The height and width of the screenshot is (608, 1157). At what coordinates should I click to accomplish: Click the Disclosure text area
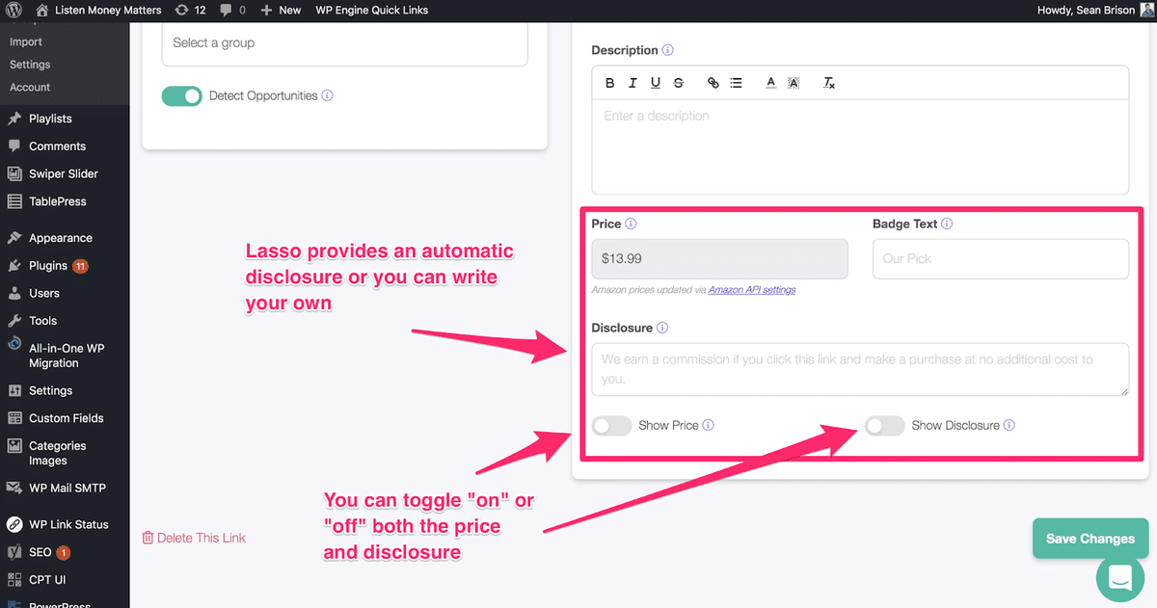pos(860,369)
